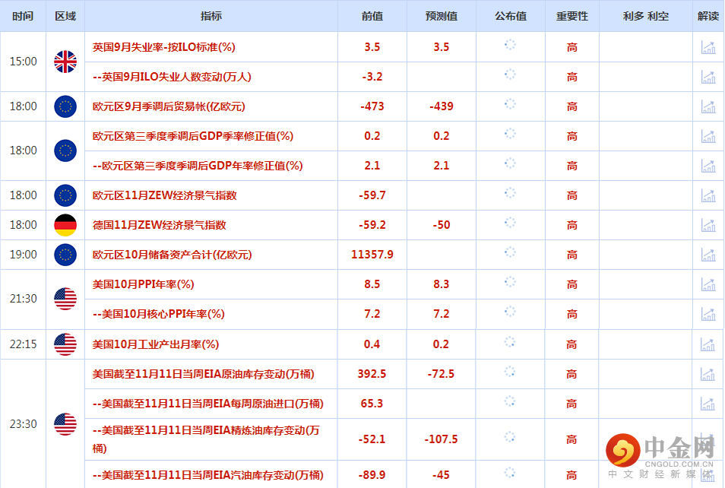Image resolution: width=725 pixels, height=488 pixels.
Task: Open --英国9月ILO失业人数变动(万人) link
Action: [x=172, y=77]
